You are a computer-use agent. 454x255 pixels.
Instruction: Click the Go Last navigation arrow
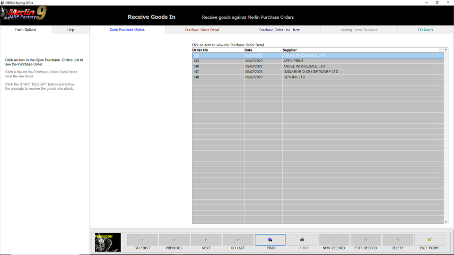click(x=238, y=240)
